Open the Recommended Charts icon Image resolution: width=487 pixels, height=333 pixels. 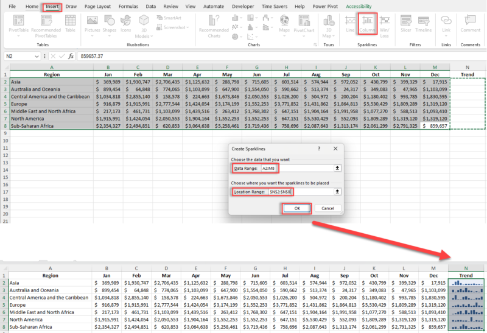[x=214, y=24]
